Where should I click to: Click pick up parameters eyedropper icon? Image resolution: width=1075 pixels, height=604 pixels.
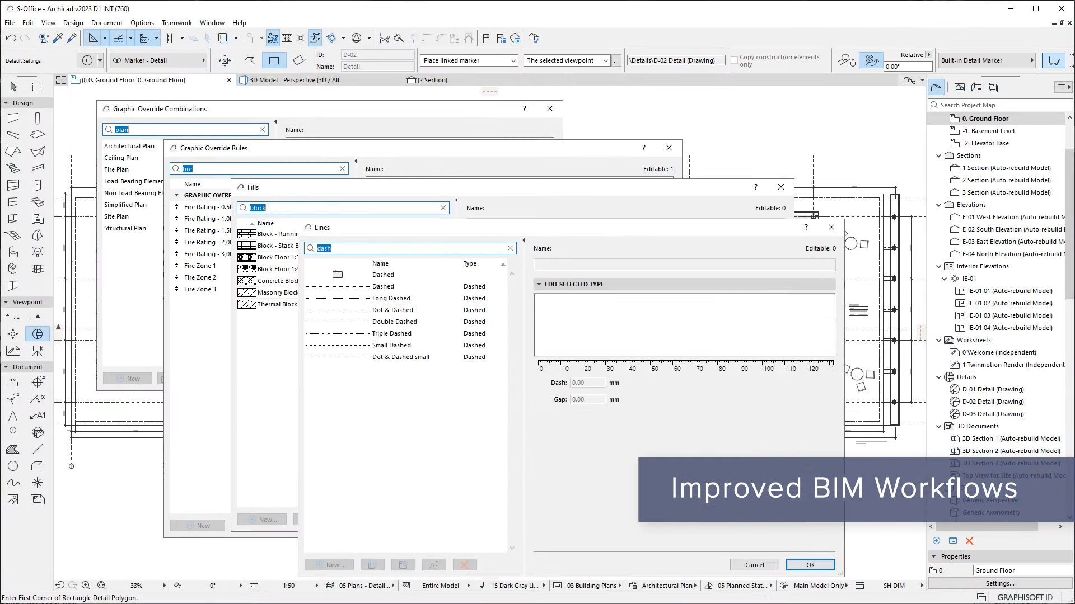[x=58, y=38]
